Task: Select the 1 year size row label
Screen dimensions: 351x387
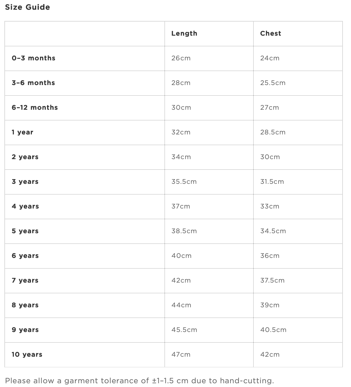Action: [22, 132]
